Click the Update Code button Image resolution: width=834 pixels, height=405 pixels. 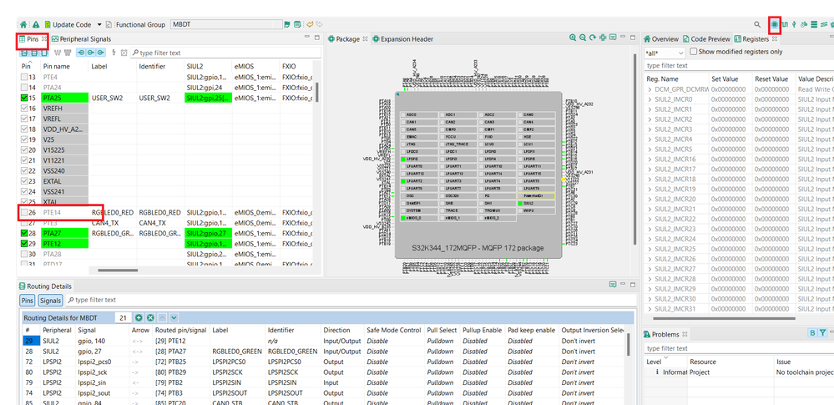click(x=68, y=24)
